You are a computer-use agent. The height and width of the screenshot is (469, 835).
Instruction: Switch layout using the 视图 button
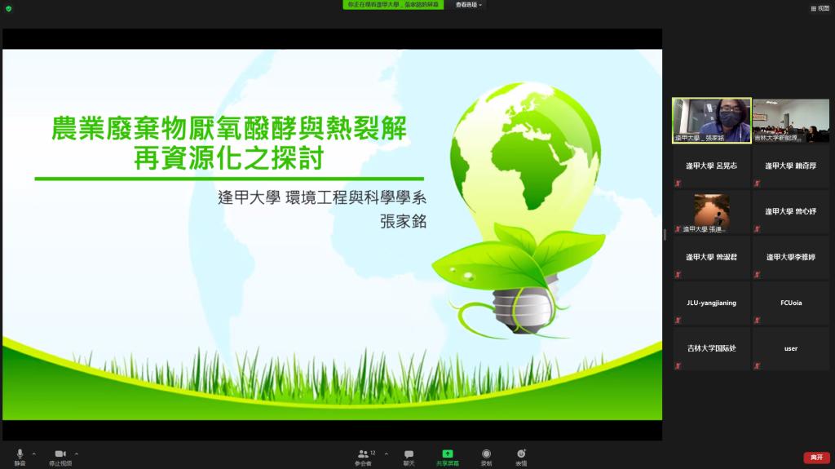818,8
